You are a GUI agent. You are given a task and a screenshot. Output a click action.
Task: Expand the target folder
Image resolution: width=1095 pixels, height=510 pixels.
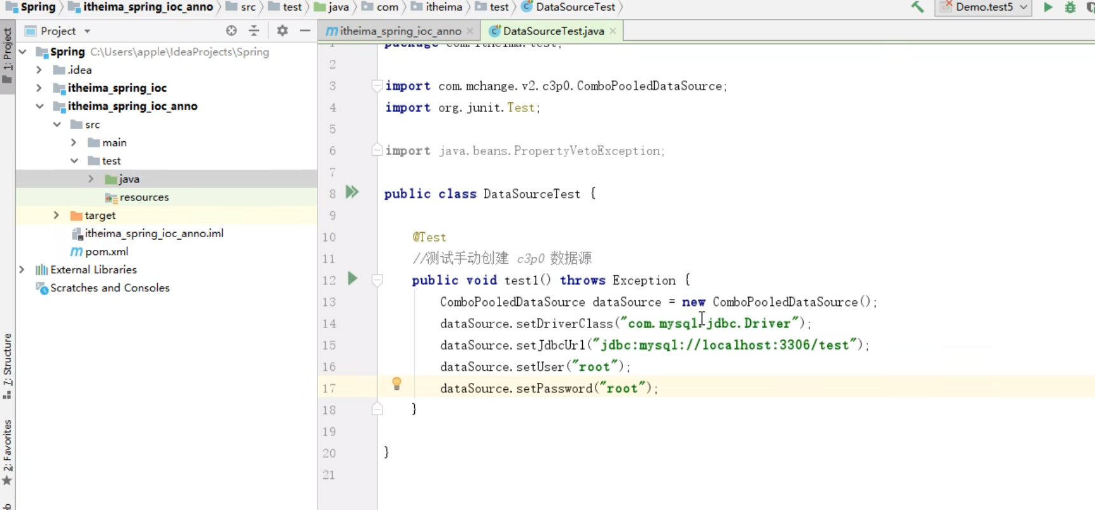(57, 216)
